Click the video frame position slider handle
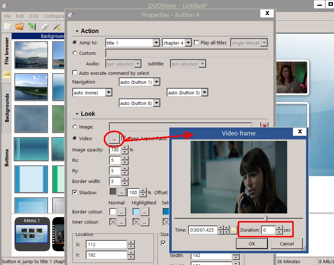334x265 pixels. pyautogui.click(x=266, y=218)
